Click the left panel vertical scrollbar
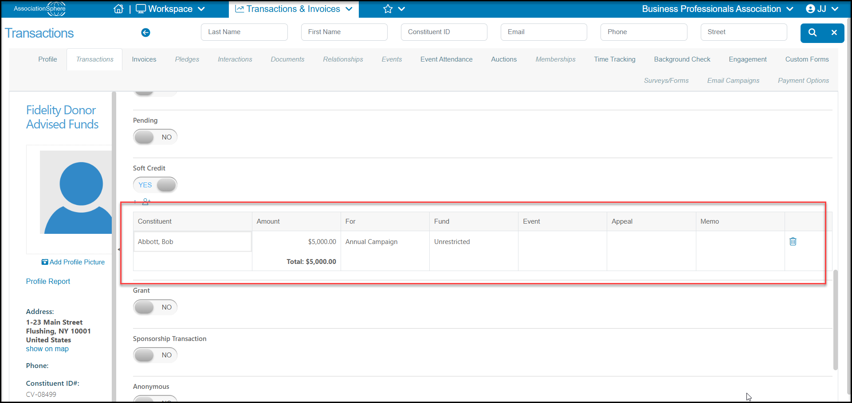 (114, 246)
